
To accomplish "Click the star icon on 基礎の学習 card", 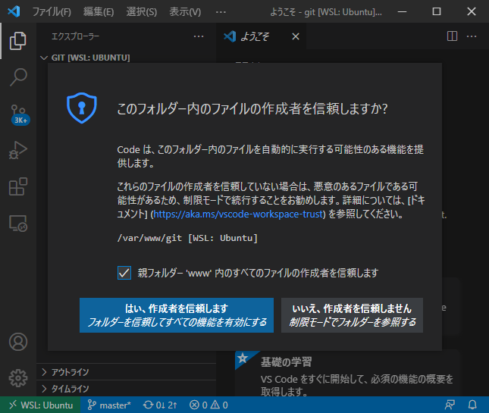I will [243, 358].
